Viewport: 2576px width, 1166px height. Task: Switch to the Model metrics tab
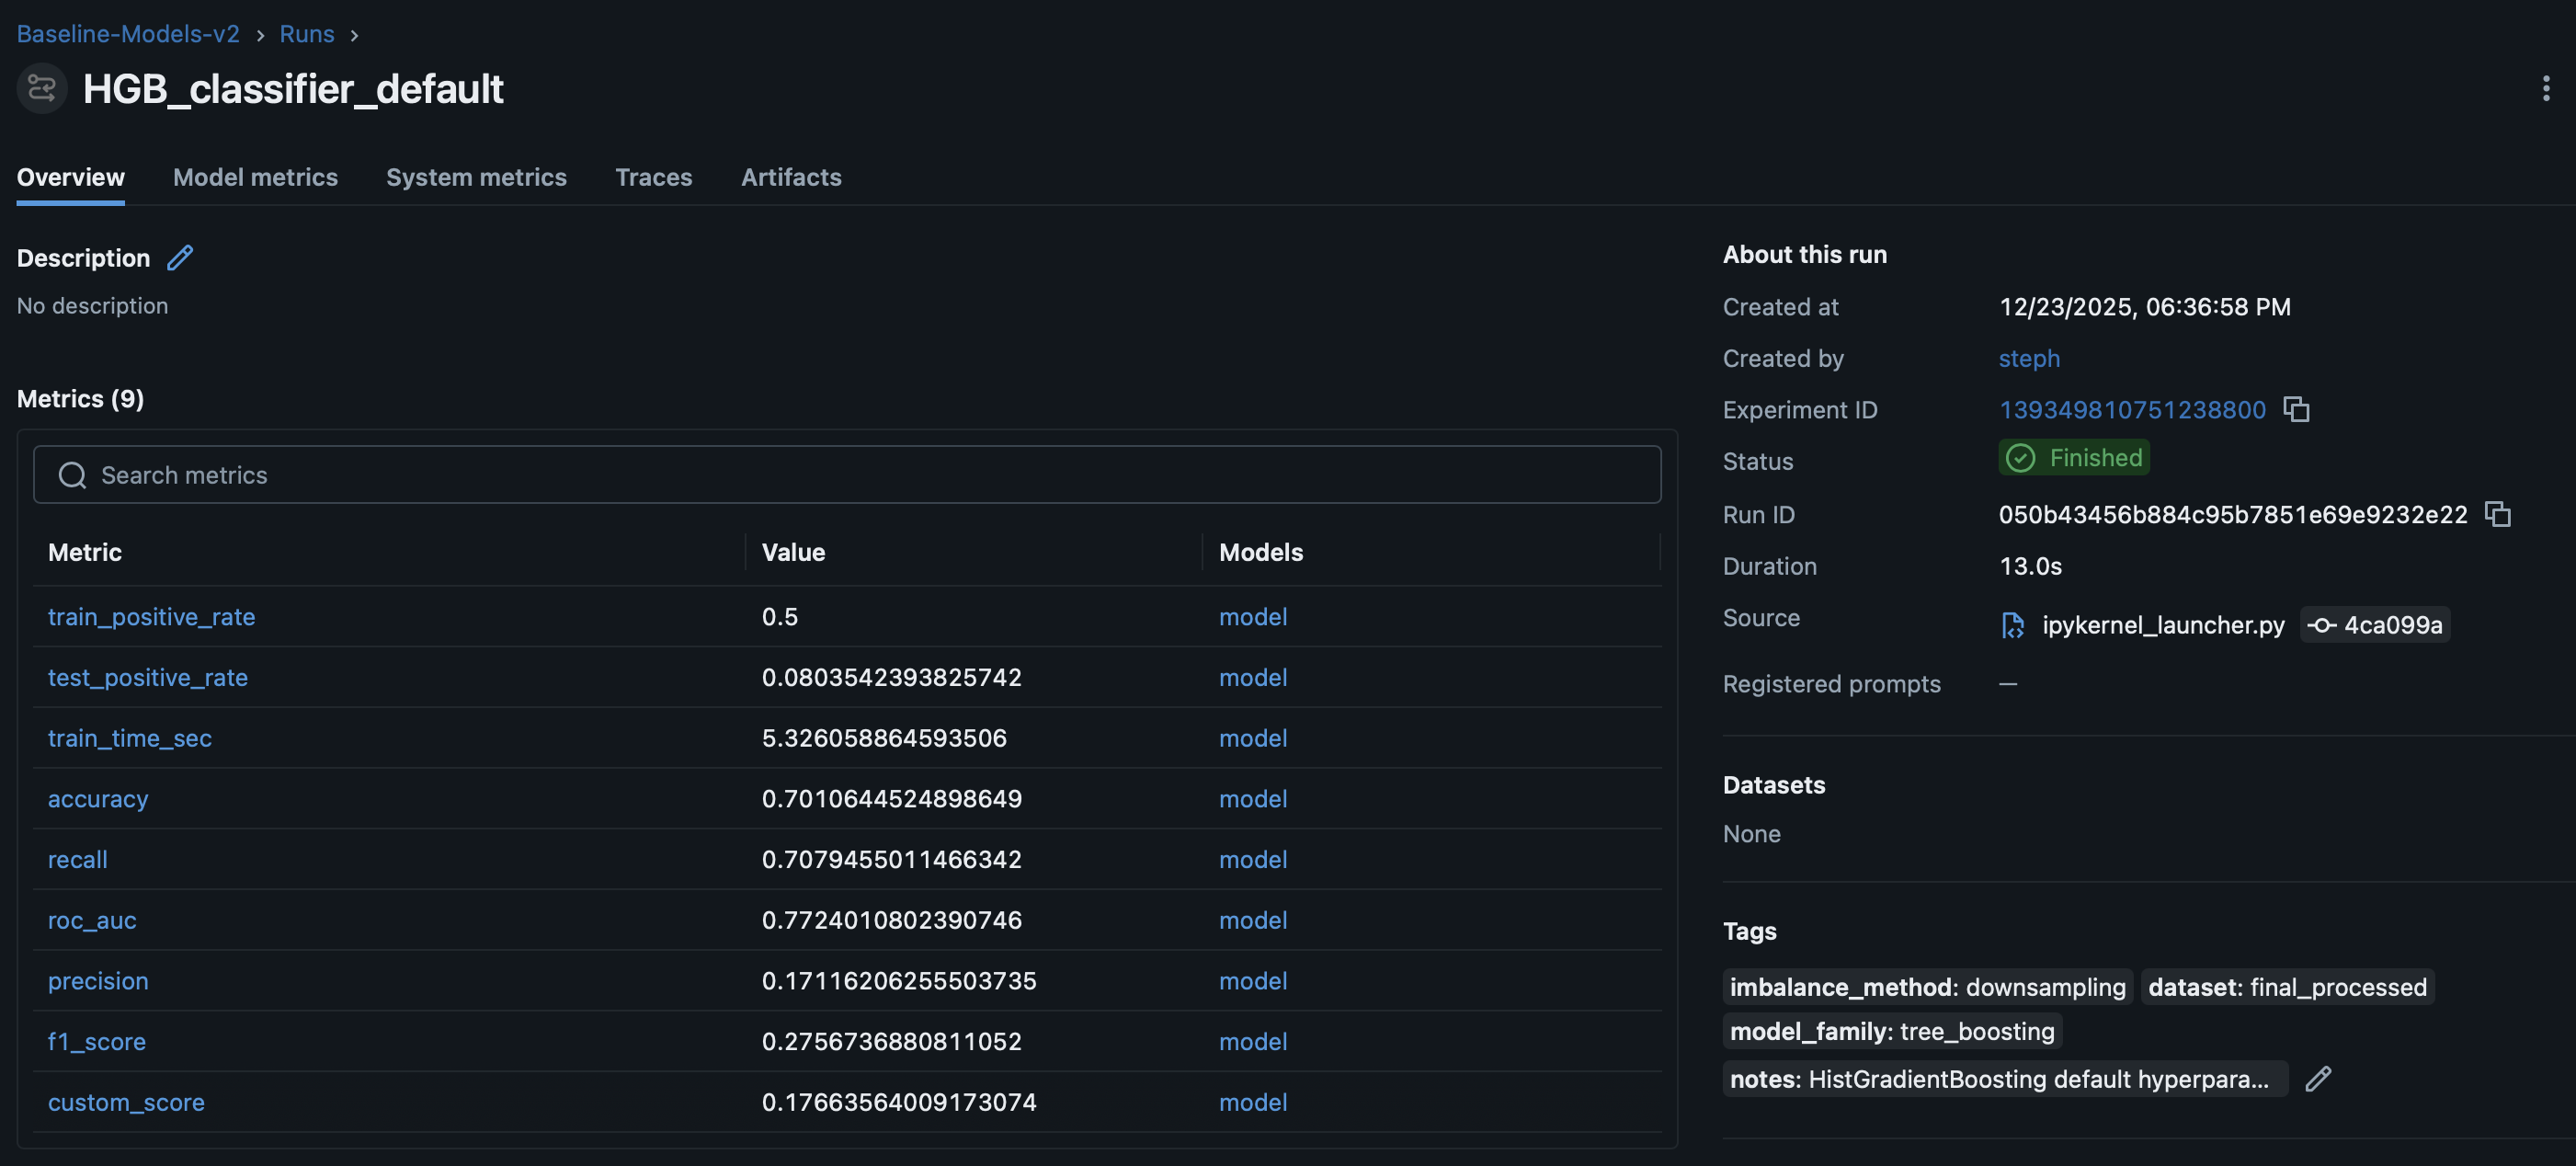pos(255,177)
